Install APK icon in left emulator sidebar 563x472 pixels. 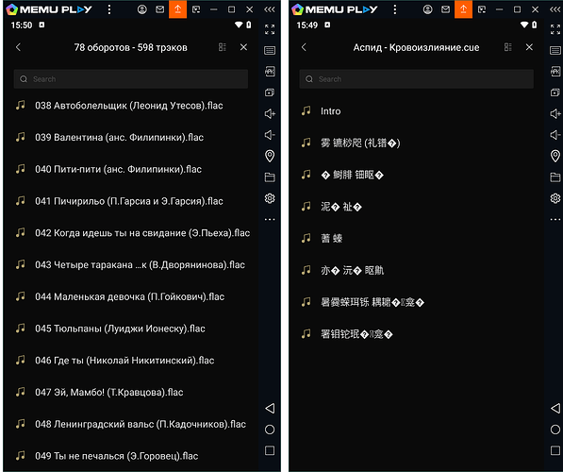[270, 71]
